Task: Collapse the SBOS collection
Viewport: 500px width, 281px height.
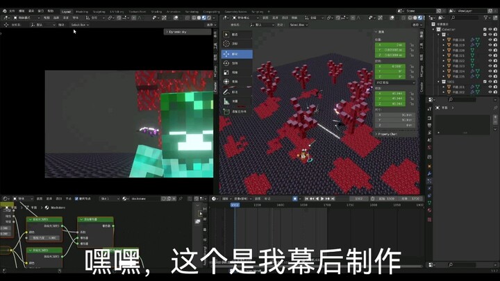Action: click(439, 82)
